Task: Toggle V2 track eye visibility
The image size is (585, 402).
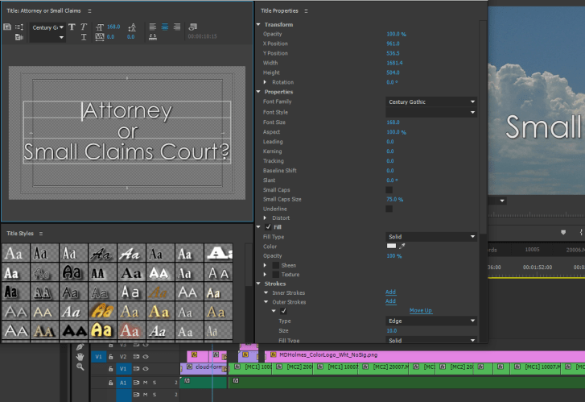Action: coord(146,355)
